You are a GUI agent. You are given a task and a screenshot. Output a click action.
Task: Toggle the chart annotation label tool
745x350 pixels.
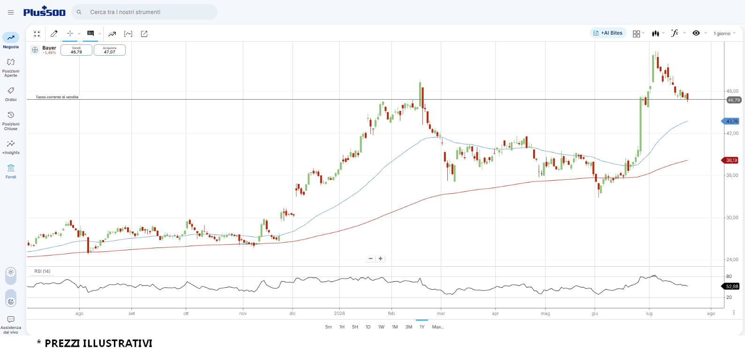[90, 34]
